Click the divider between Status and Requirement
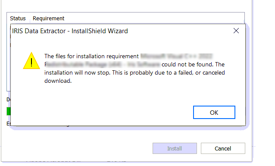 [30, 18]
